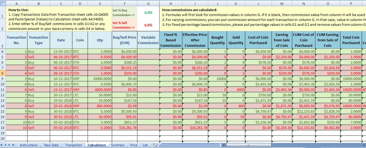
Task: Select column header A
Action: pos(17,4)
